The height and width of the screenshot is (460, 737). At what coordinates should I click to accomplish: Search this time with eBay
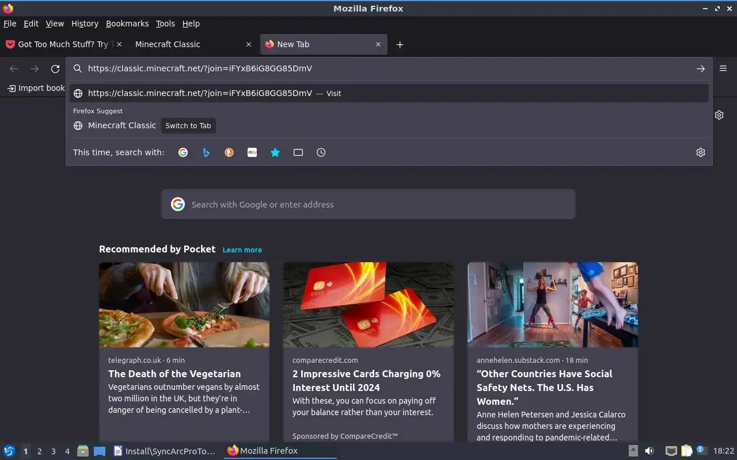pyautogui.click(x=252, y=152)
